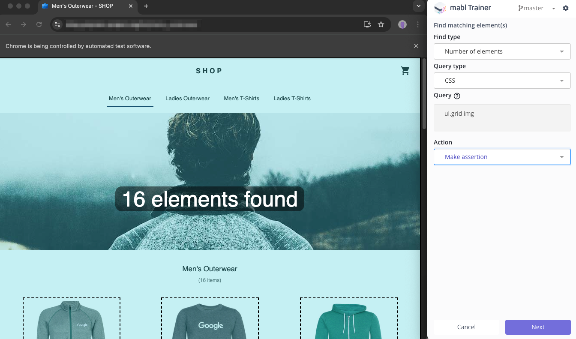Open mabl Trainer settings gear
This screenshot has height=339, width=576.
565,8
